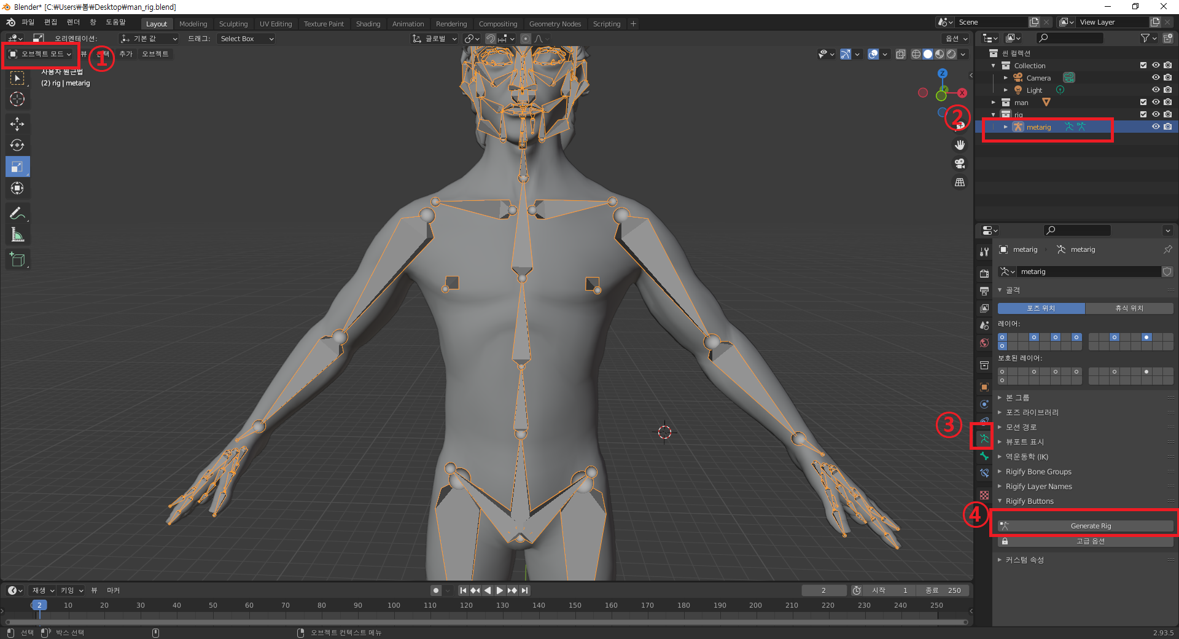This screenshot has height=639, width=1179.
Task: Activate the Transform tool
Action: coord(17,188)
